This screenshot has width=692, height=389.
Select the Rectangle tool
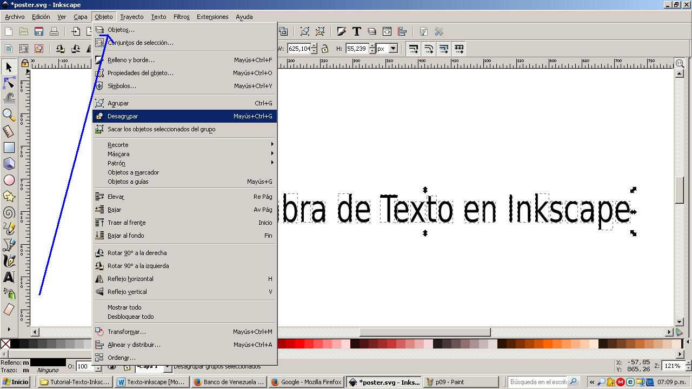[x=9, y=147]
